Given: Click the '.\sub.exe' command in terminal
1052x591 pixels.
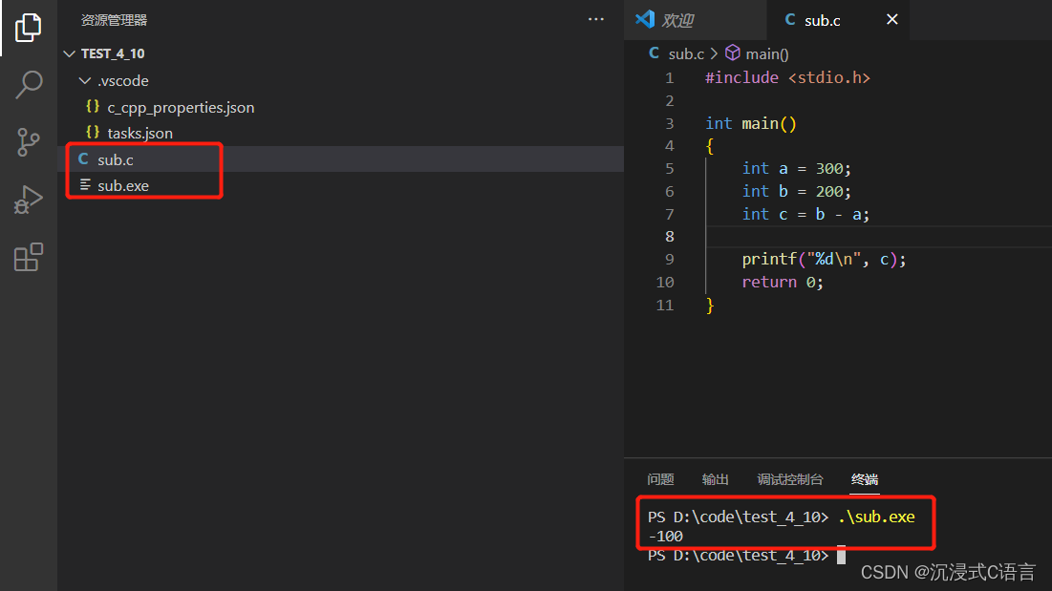Looking at the screenshot, I should point(876,517).
